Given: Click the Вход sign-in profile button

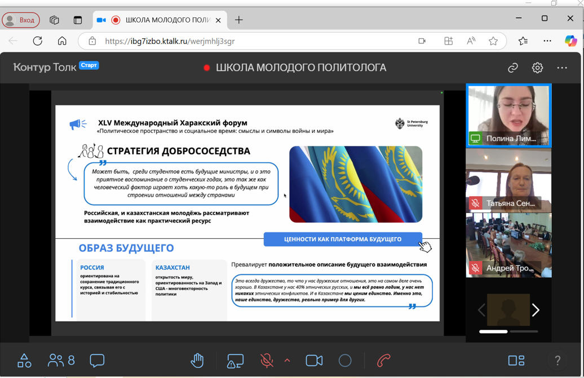Looking at the screenshot, I should click(21, 20).
